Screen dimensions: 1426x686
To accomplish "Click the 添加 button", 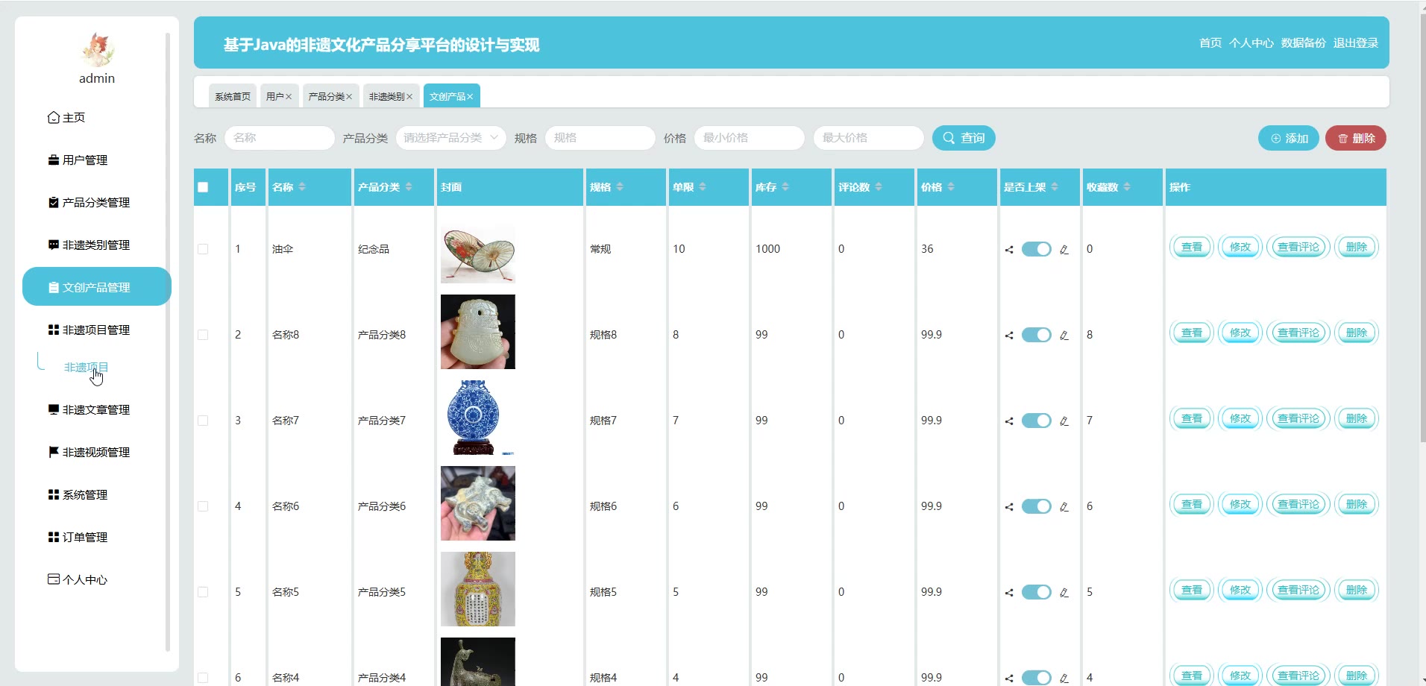I will coord(1289,138).
